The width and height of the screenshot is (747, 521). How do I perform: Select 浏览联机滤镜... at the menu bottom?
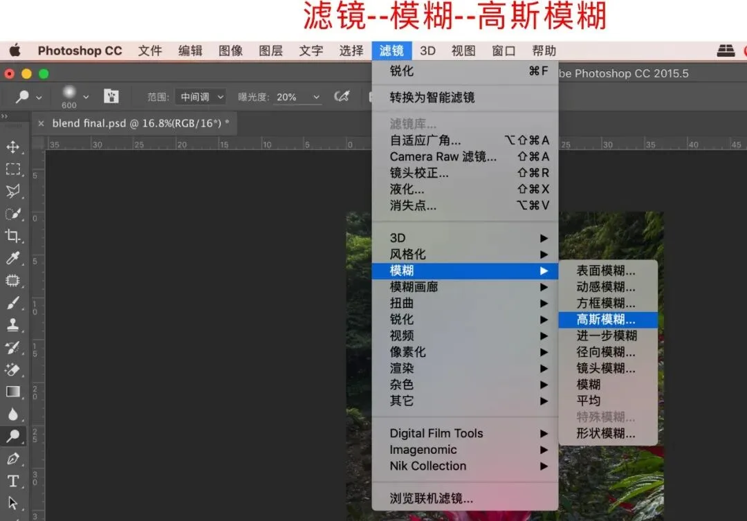[x=465, y=498]
